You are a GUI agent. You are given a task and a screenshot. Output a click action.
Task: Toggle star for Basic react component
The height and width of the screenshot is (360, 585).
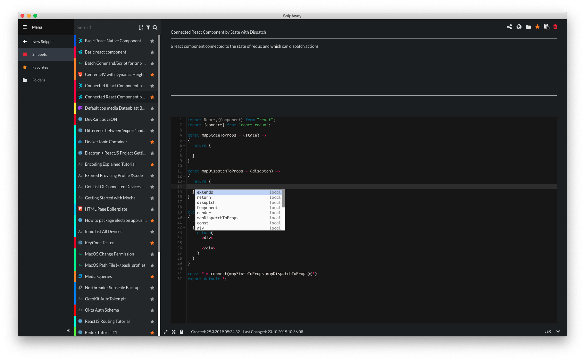click(152, 52)
